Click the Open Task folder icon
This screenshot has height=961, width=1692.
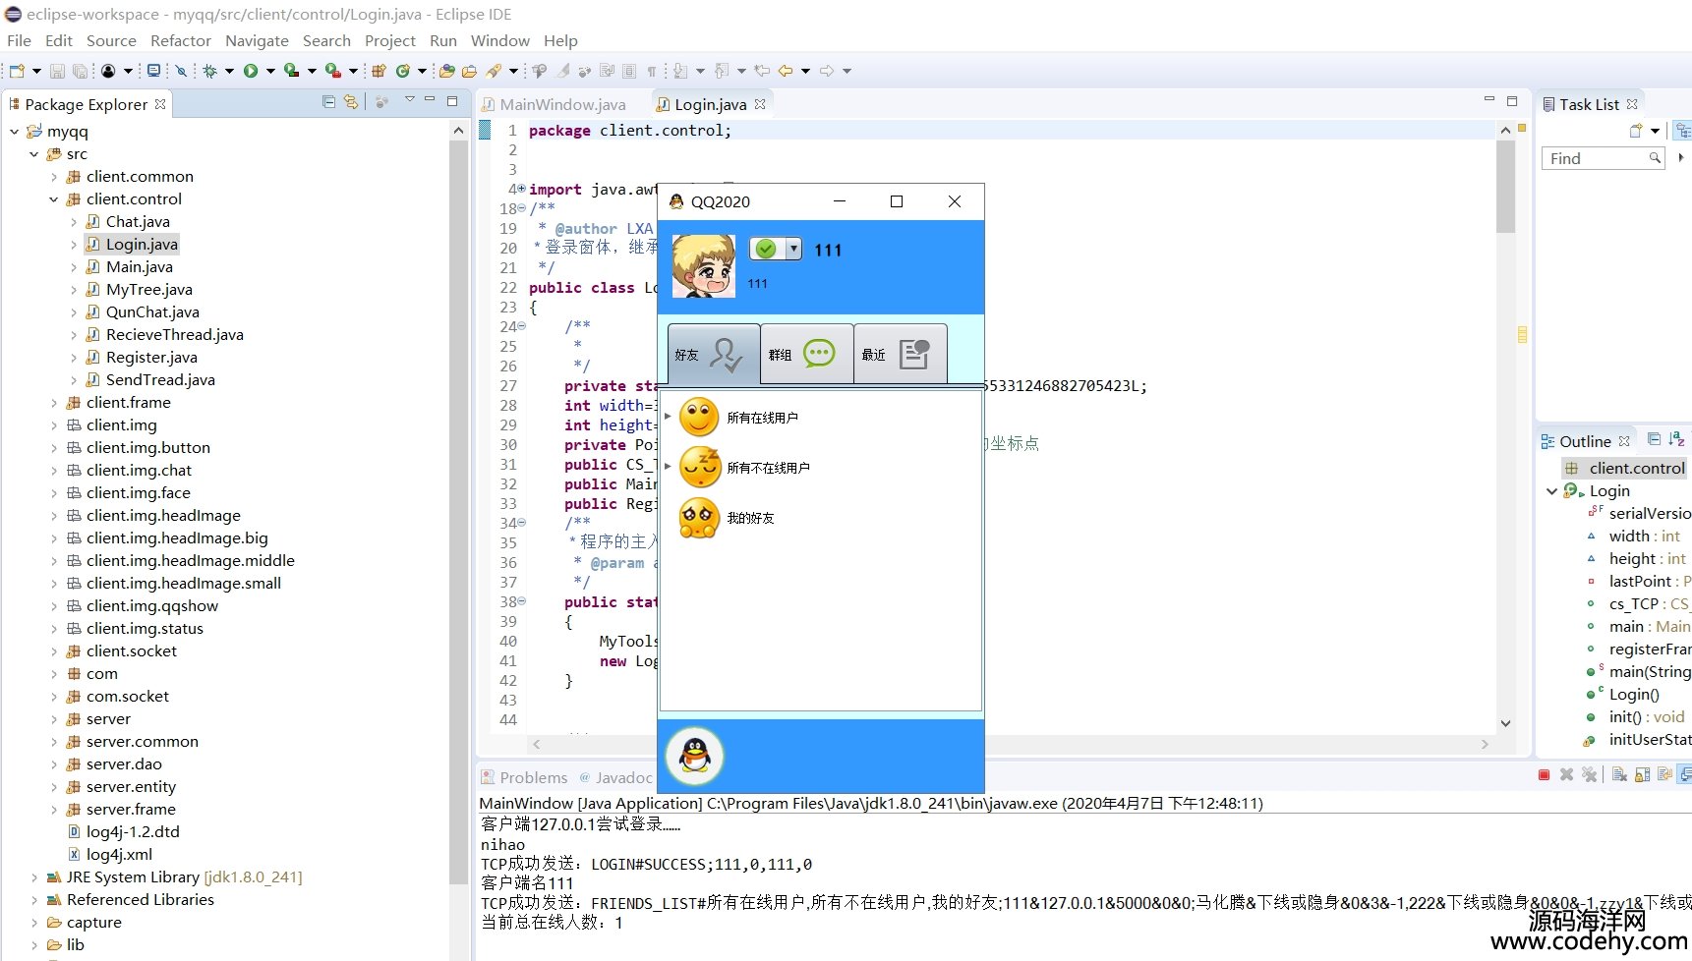(469, 71)
